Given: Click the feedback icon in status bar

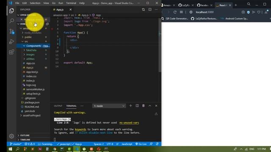Looking at the screenshot, I should tap(151, 144).
